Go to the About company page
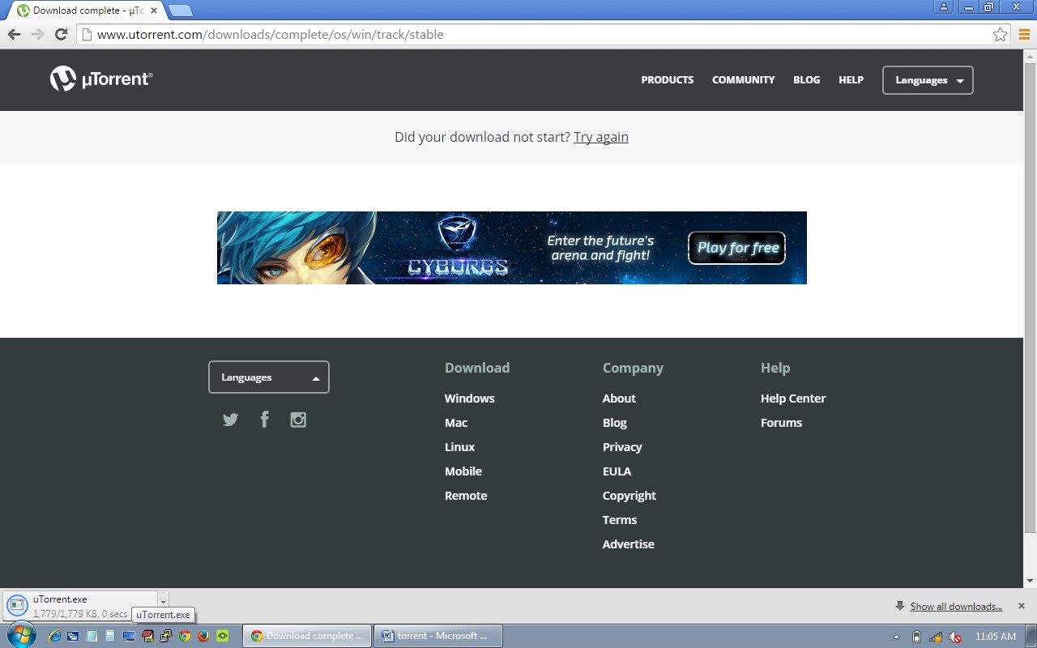 point(619,399)
